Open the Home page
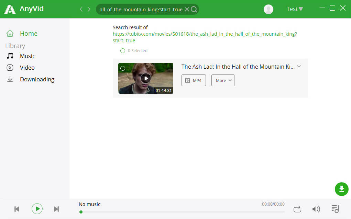 [29, 33]
